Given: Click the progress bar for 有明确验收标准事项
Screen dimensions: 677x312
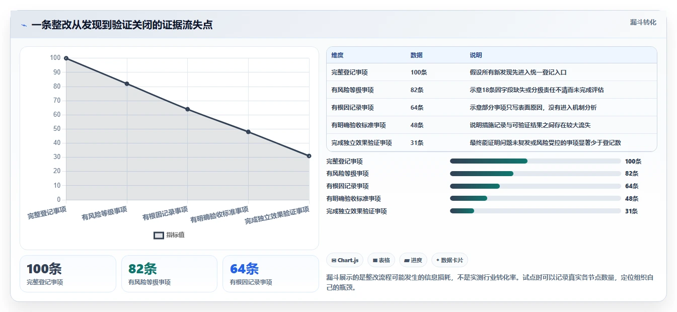Looking at the screenshot, I should click(x=536, y=199).
